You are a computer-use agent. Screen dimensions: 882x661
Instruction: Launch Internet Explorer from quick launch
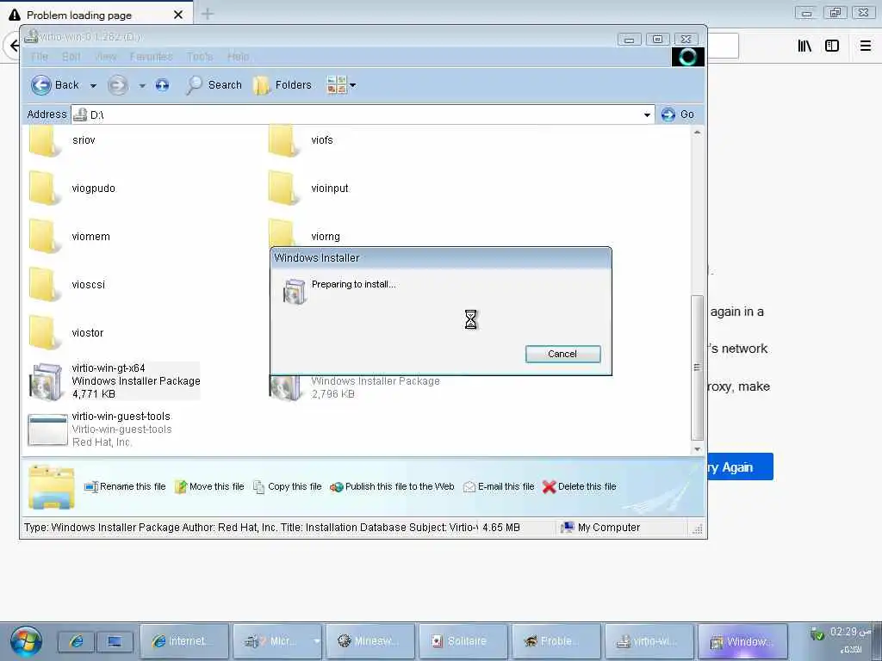tap(77, 641)
